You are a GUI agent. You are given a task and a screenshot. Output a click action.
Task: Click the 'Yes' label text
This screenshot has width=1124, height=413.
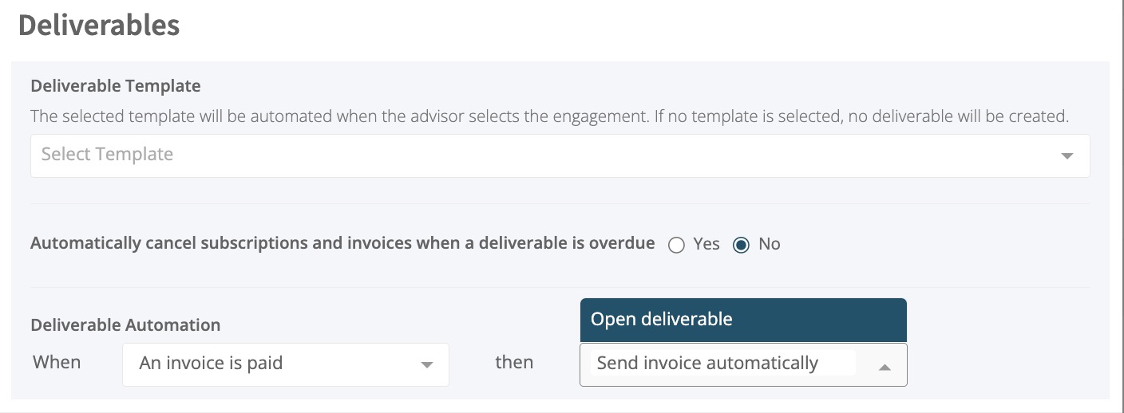pos(706,244)
